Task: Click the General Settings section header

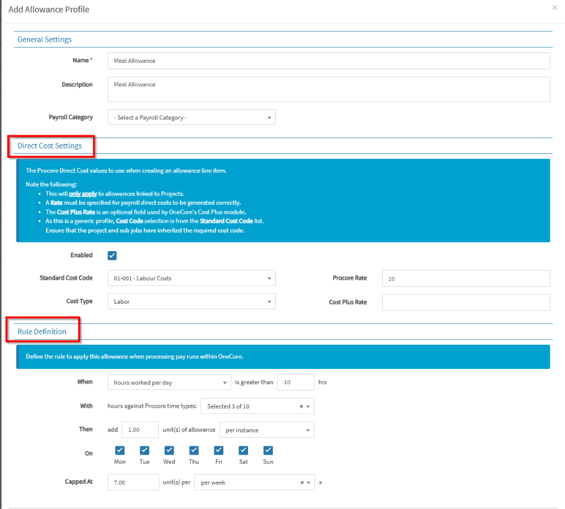Action: tap(45, 39)
